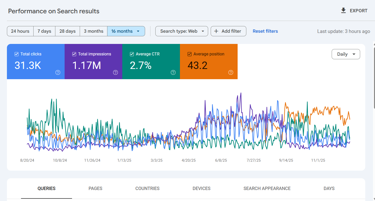The width and height of the screenshot is (375, 201).
Task: Uncheck the Average position checkbox
Action: pyautogui.click(x=189, y=54)
